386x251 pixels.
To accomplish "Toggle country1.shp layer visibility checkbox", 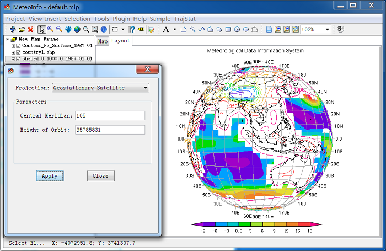I will [x=18, y=52].
